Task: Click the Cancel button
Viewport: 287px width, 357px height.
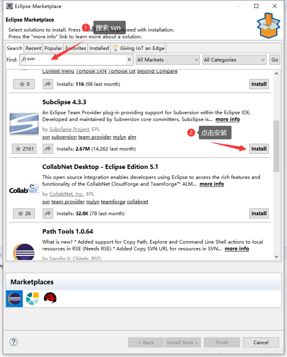Action: [261, 343]
